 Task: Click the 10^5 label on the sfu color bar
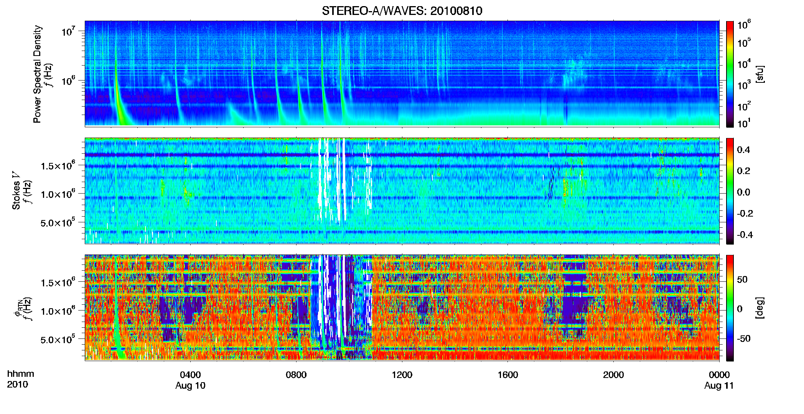tap(744, 42)
